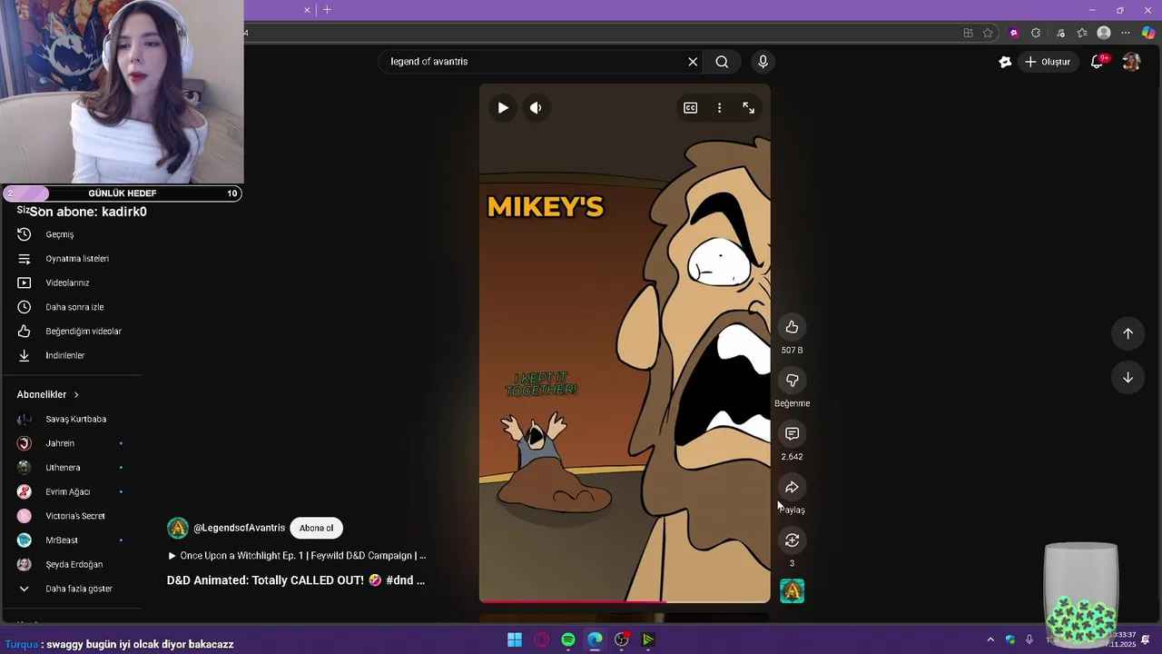The image size is (1162, 654).
Task: Open browser profile icon
Action: tap(1104, 33)
